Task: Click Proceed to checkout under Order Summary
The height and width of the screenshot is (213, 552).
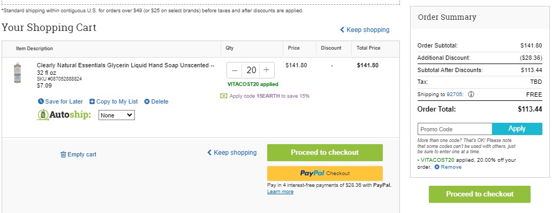Action: [x=480, y=194]
